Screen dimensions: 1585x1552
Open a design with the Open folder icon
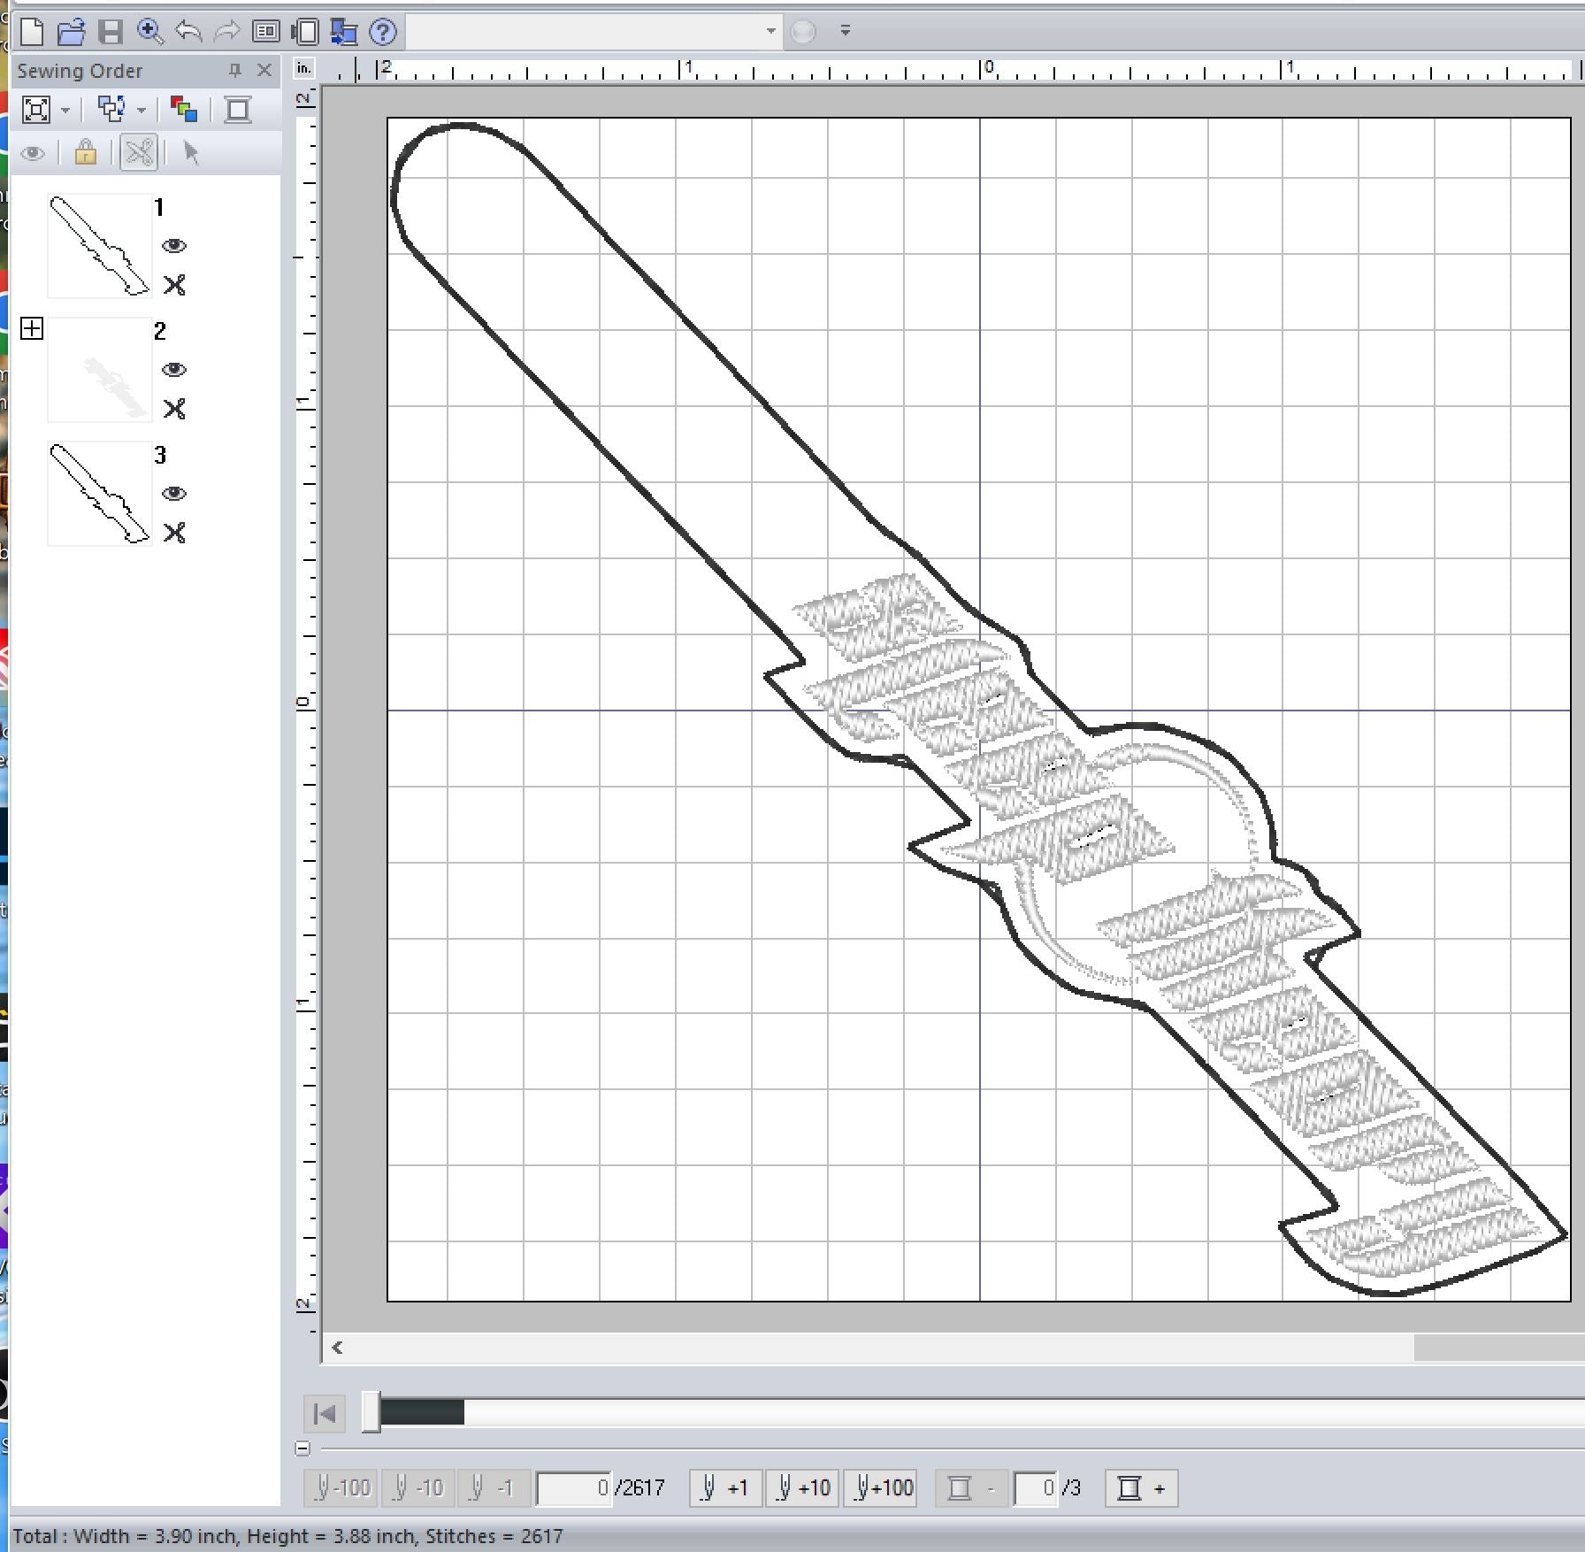(x=71, y=32)
